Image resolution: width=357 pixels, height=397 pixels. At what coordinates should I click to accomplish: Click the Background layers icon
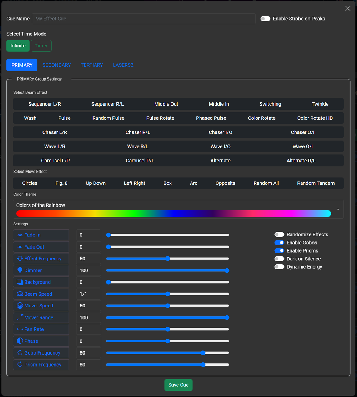point(19,282)
